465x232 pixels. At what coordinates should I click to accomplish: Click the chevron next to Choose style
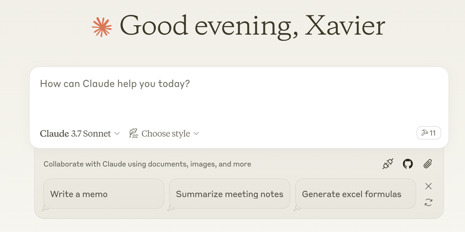click(x=196, y=133)
